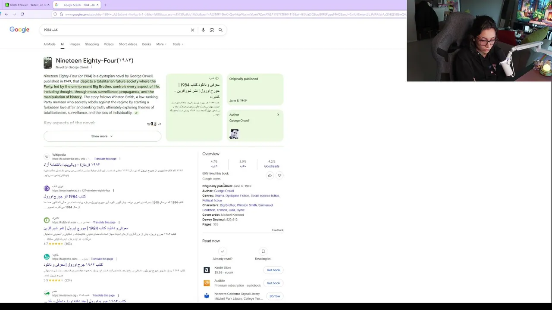Click the thumbs-down dislike icon in Overview
552x310 pixels.
279,175
